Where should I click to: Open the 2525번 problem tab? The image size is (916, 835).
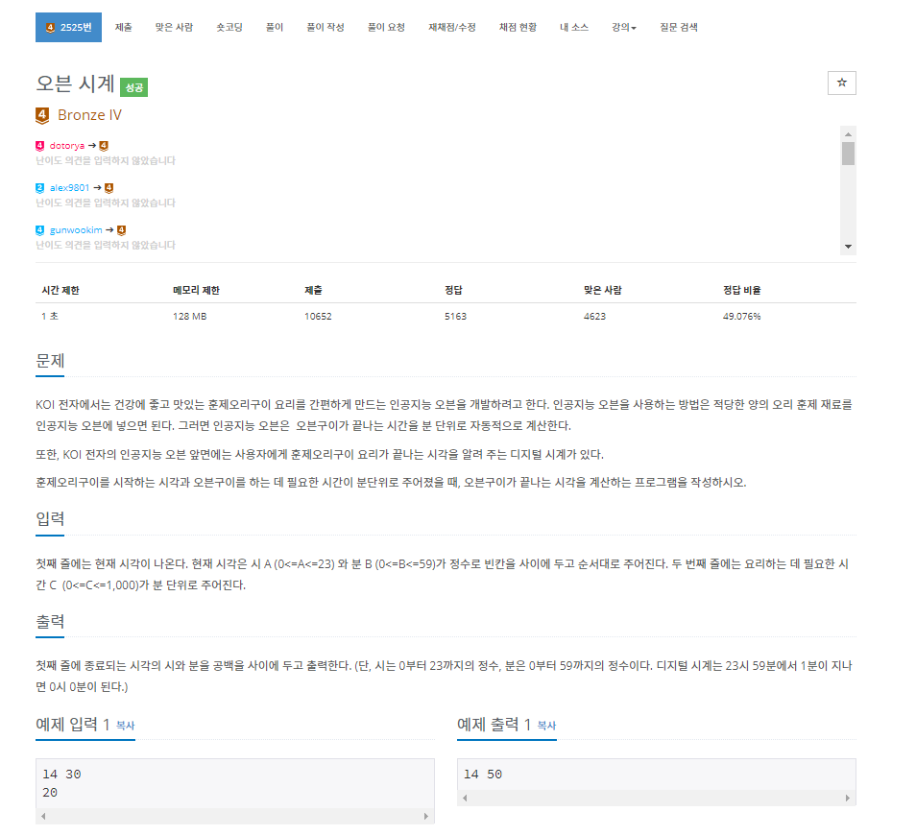[x=68, y=28]
